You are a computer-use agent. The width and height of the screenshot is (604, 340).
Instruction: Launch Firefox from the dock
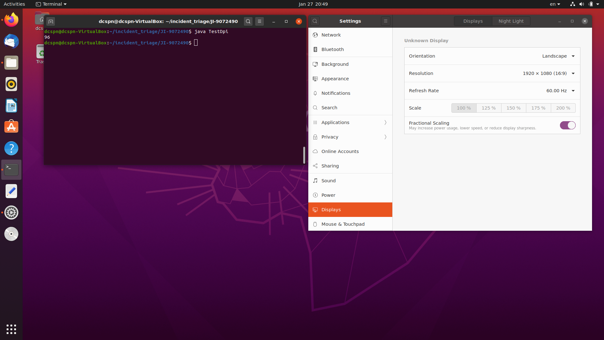11,20
